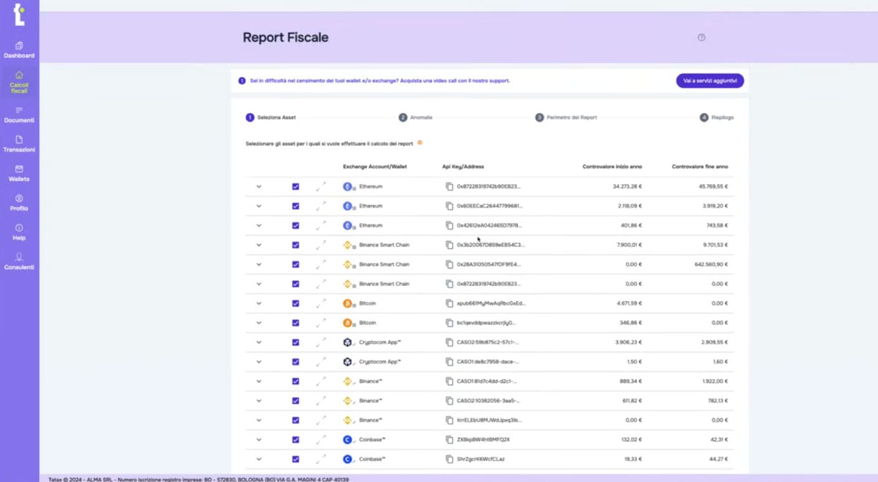Click the Report Fiscale page title
This screenshot has height=482, width=878.
[285, 37]
